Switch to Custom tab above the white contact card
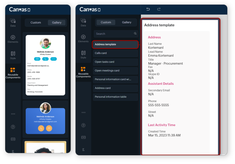235x164 pixels. [36, 23]
